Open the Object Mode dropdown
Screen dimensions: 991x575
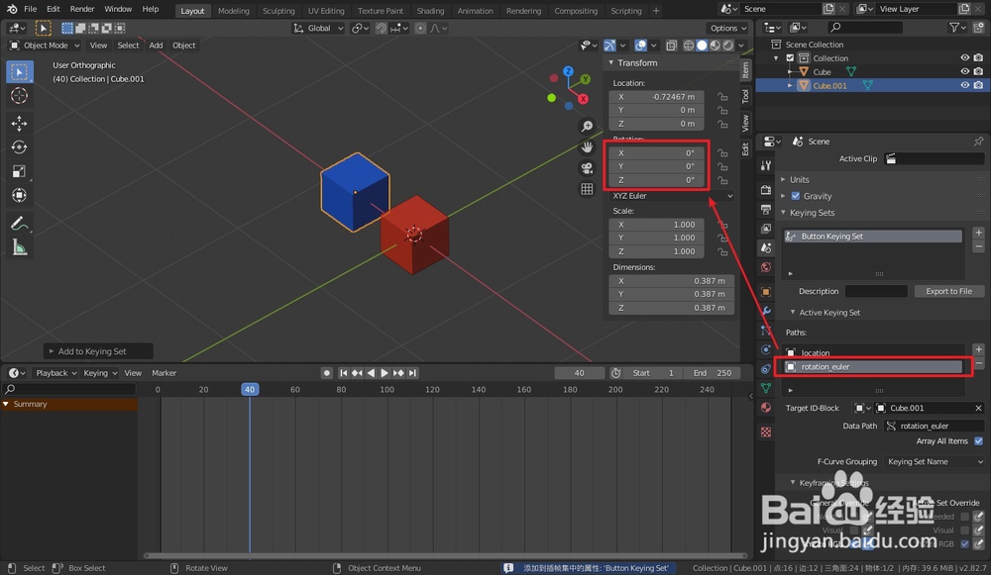pyautogui.click(x=45, y=46)
